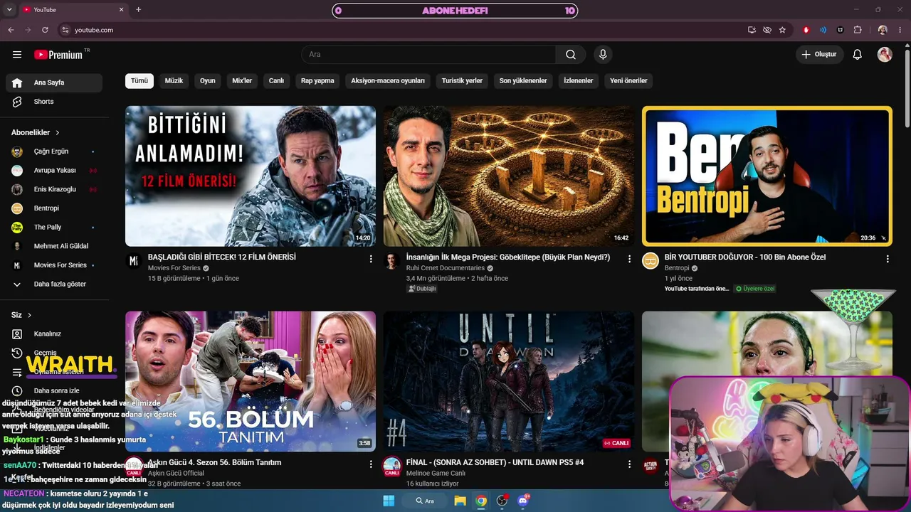
Task: Select the Canlı filter chip
Action: 276,81
